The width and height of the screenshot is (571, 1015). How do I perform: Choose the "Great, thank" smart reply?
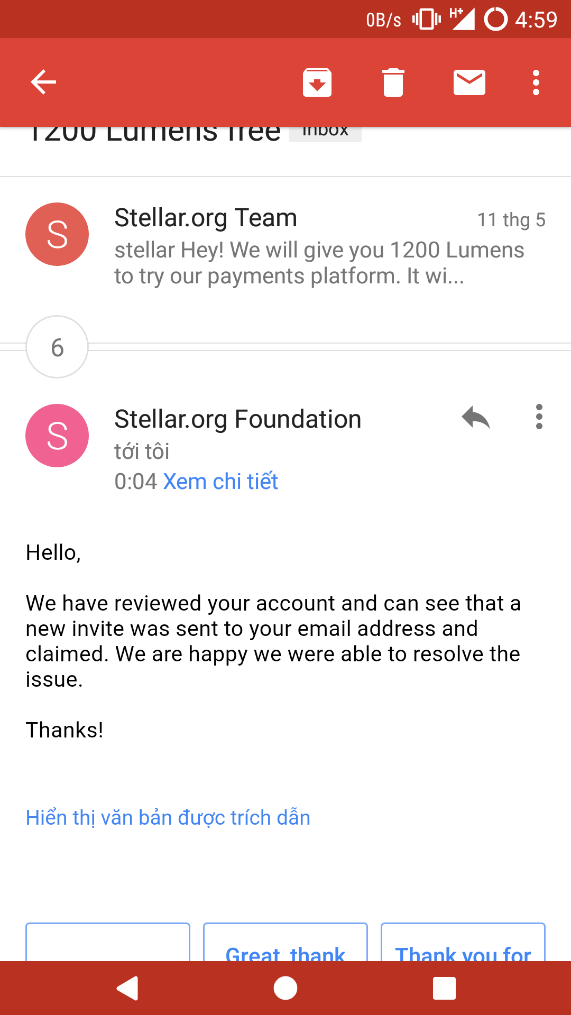click(x=285, y=946)
